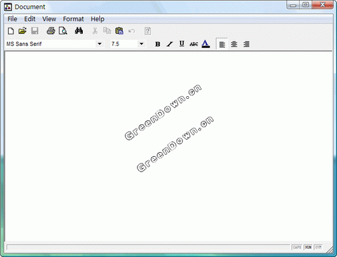Expand the font size 7.5 dropdown
337x257 pixels.
point(142,44)
